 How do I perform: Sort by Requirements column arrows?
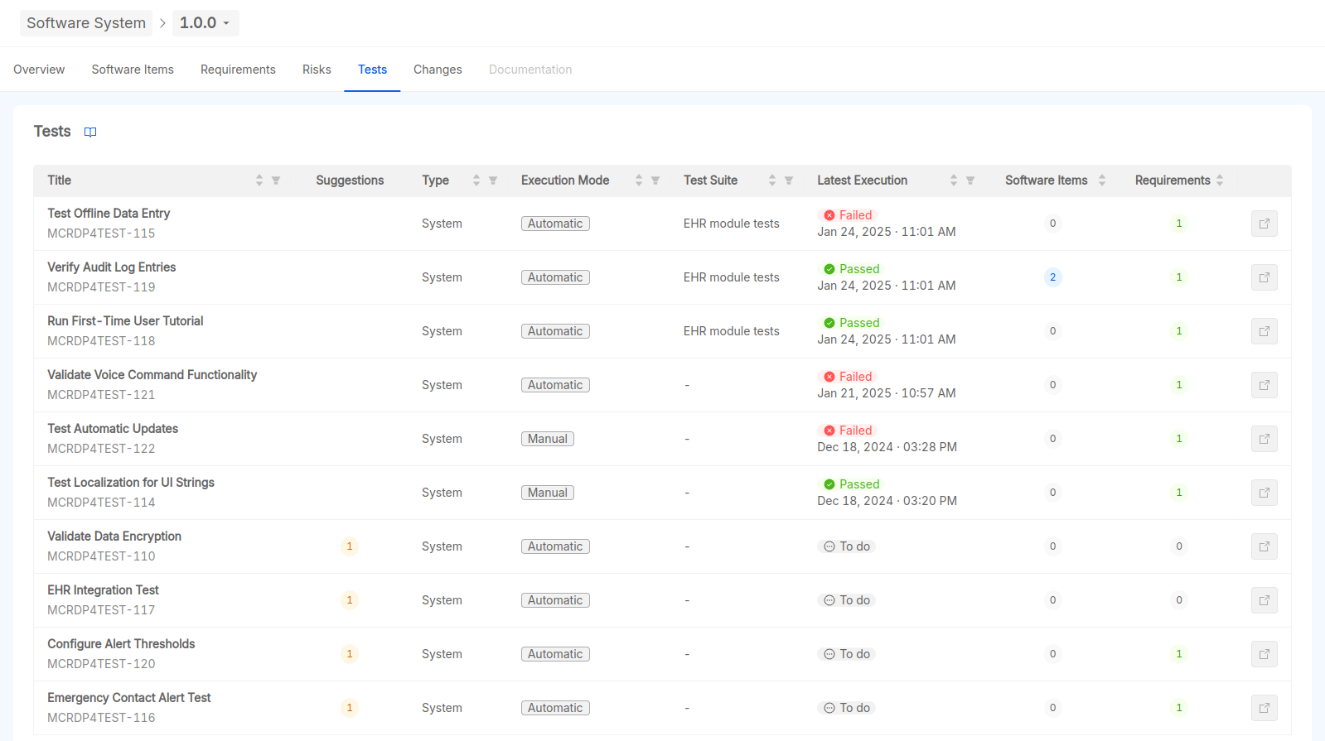point(1220,180)
